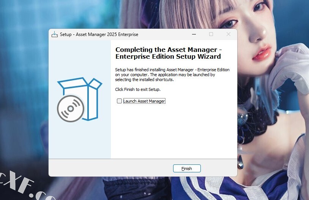This screenshot has height=200, width=309.
Task: Close the Setup wizard window
Action: 229,34
